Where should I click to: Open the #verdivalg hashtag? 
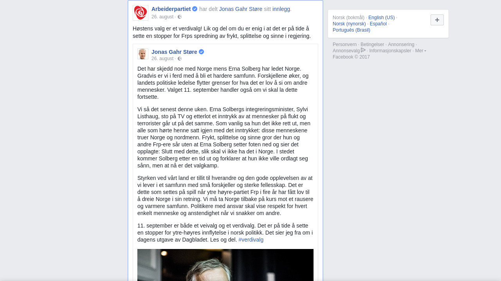click(251, 240)
